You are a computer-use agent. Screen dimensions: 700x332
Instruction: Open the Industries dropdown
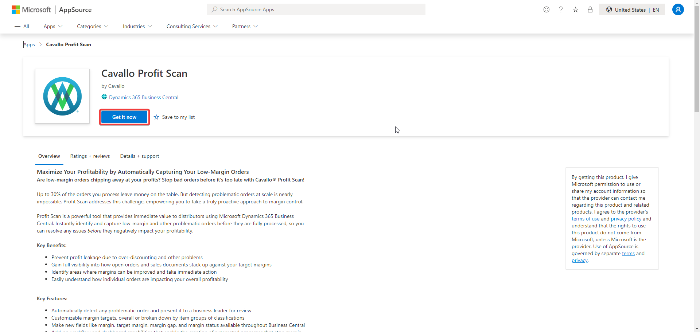point(137,26)
